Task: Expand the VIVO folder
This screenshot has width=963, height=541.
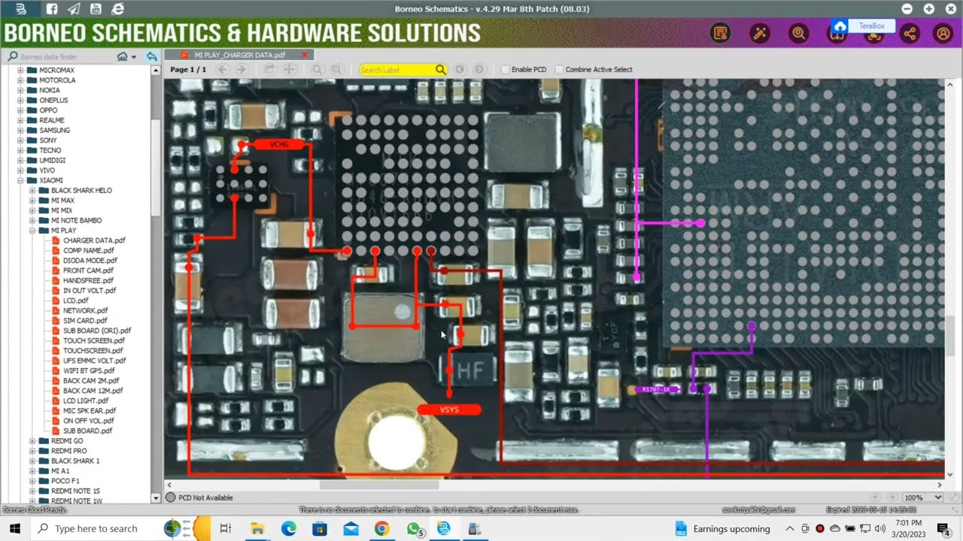Action: pyautogui.click(x=21, y=171)
